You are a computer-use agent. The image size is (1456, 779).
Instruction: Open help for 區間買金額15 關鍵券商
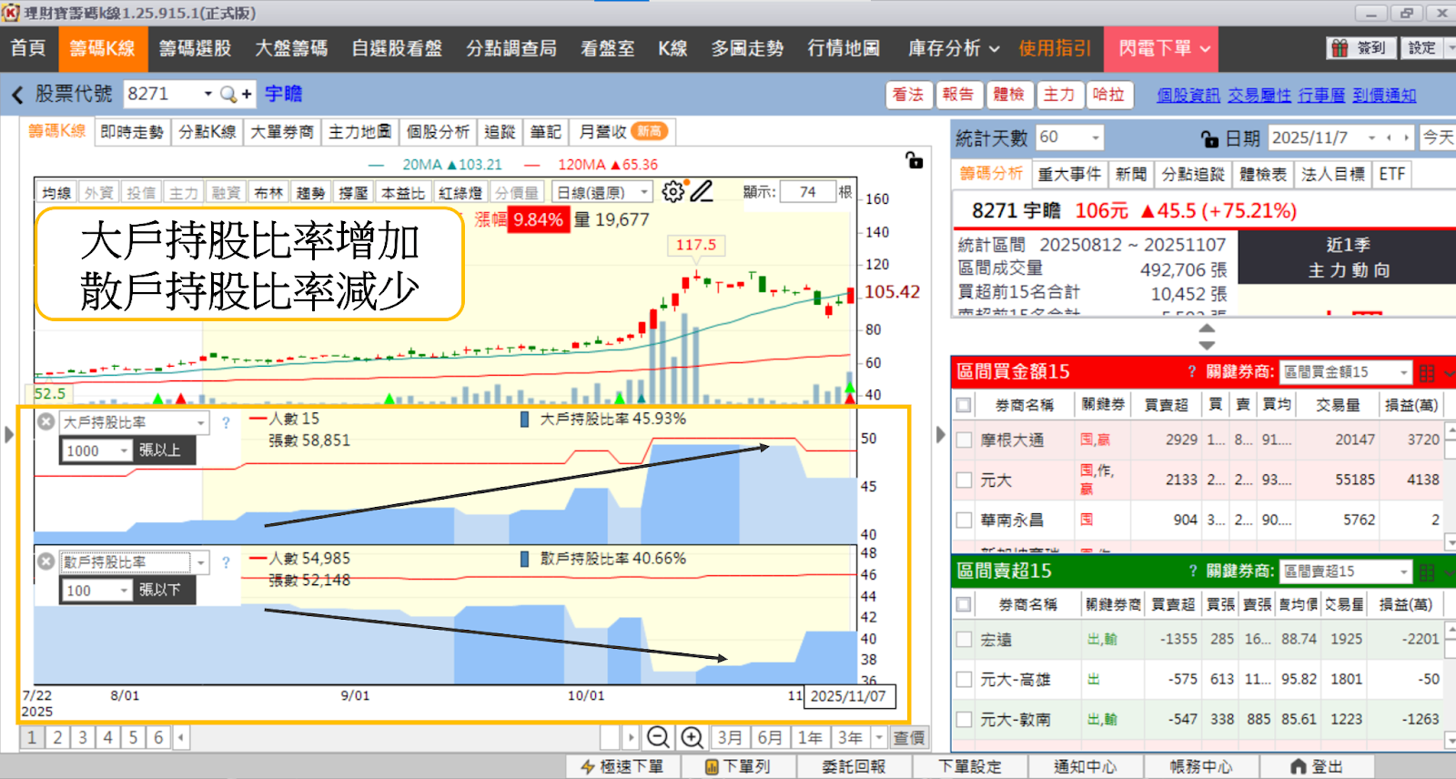pos(1192,371)
